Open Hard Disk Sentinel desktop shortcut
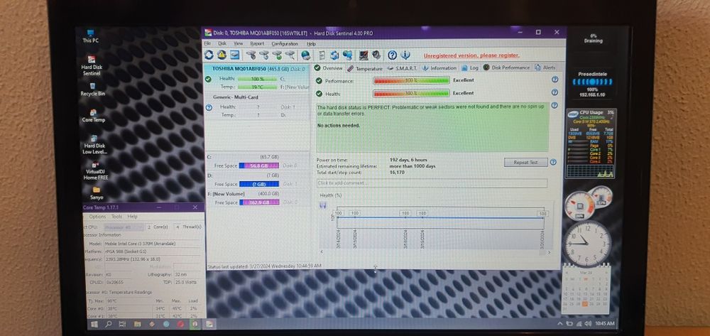The width and height of the screenshot is (710, 336). click(92, 65)
